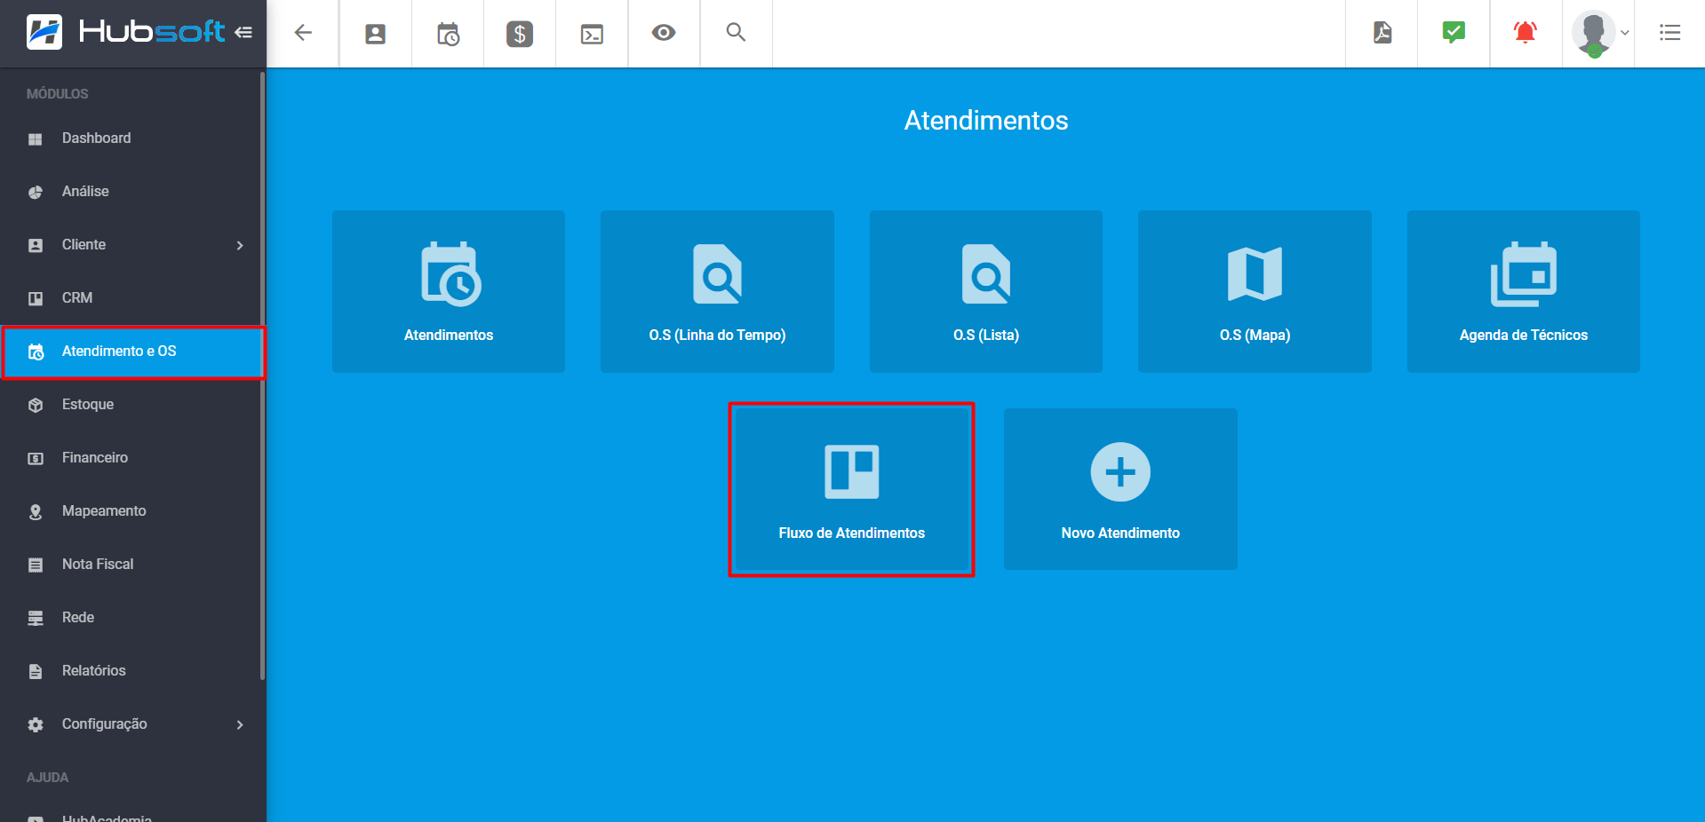Click the Dashboard grid icon

pyautogui.click(x=36, y=139)
